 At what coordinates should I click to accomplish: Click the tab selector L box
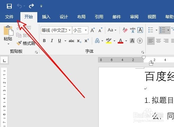4,60
